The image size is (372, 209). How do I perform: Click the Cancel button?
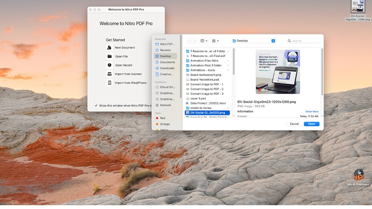pos(294,124)
